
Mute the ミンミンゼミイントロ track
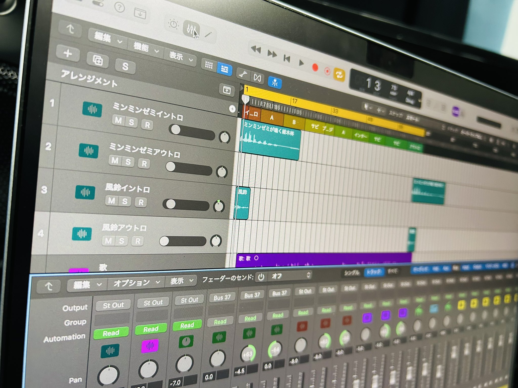pyautogui.click(x=118, y=120)
